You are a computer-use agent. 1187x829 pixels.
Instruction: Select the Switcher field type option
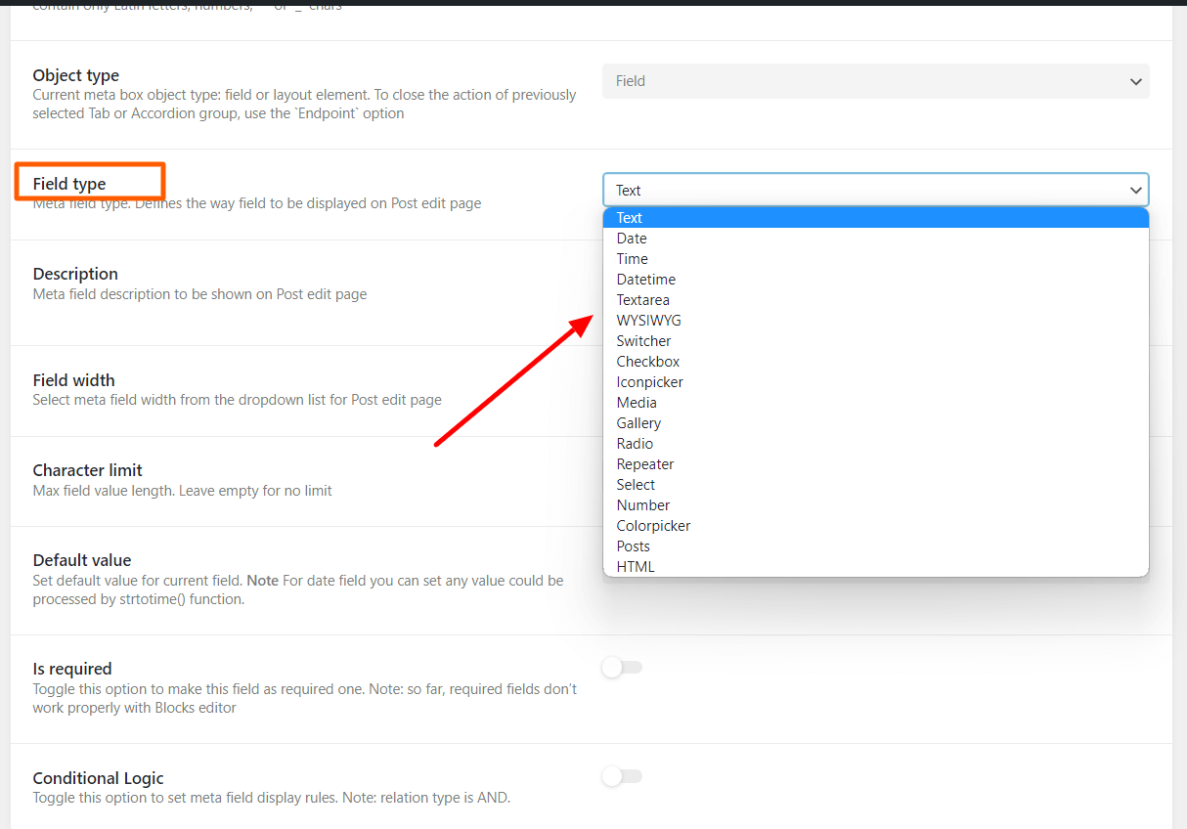click(x=875, y=341)
